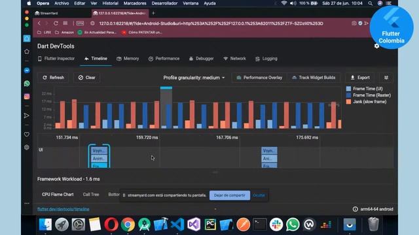Click the Jank (slow frame) legend swatch

pos(348,102)
